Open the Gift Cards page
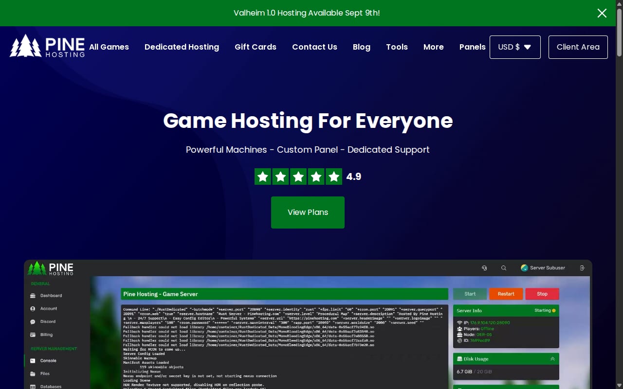Viewport: 623px width, 389px height. (x=256, y=47)
